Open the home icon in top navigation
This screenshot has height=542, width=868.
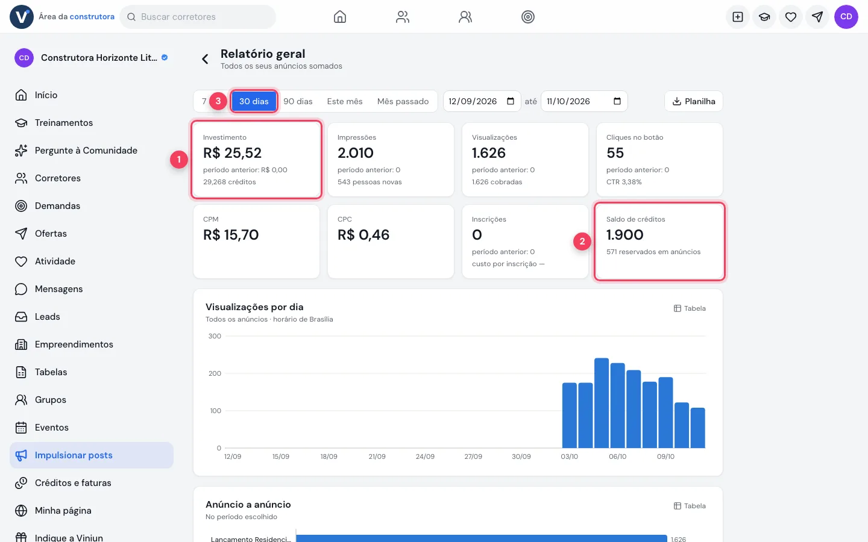[x=340, y=17]
